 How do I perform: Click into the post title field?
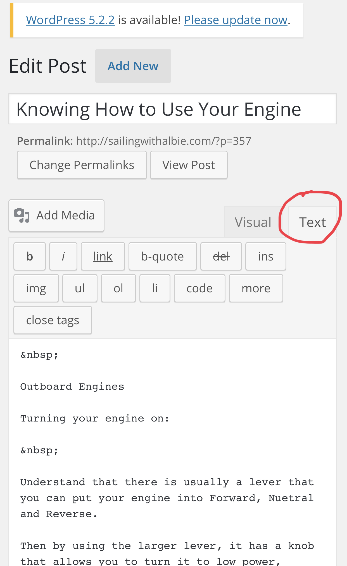(173, 109)
